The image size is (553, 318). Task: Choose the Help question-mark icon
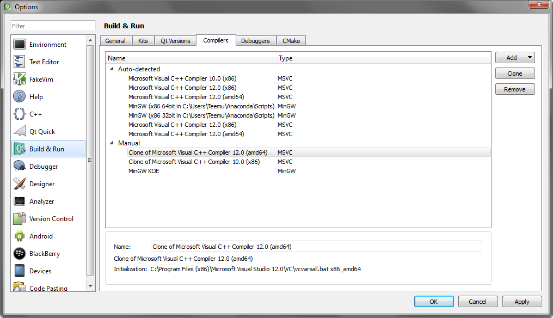[x=20, y=96]
